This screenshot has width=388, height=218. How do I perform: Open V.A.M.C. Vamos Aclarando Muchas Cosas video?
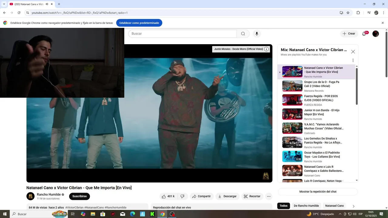[x=316, y=128]
